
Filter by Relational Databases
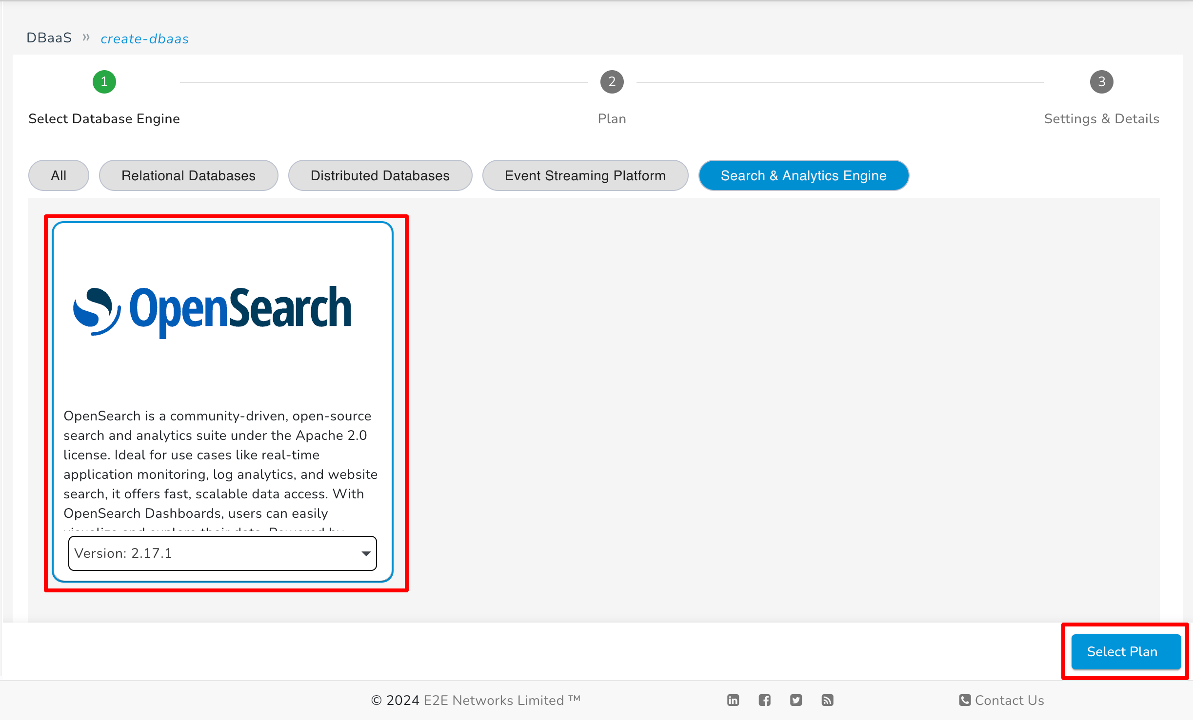click(x=188, y=175)
